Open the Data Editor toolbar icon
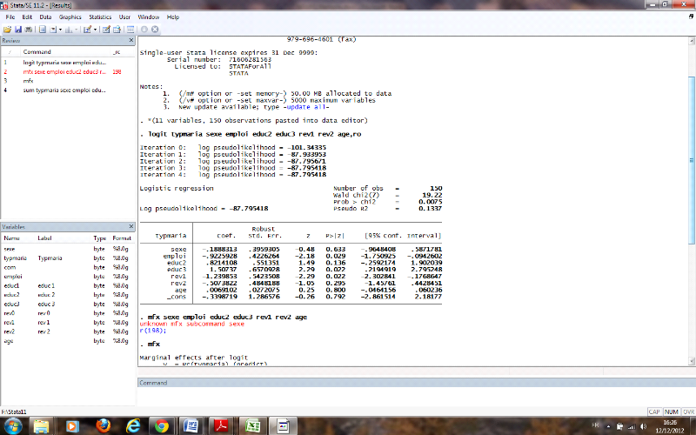Image resolution: width=696 pixels, height=435 pixels. (107, 29)
